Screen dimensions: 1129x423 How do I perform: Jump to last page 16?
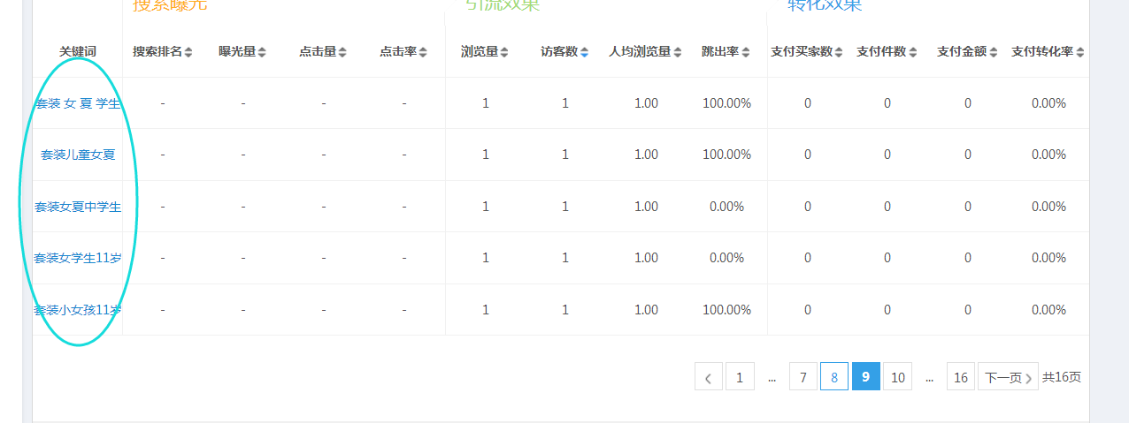(960, 377)
